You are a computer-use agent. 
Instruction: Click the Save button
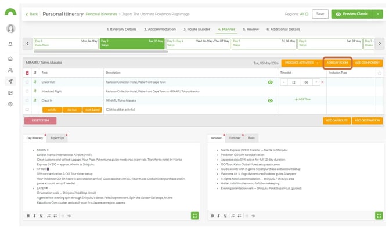pos(320,14)
